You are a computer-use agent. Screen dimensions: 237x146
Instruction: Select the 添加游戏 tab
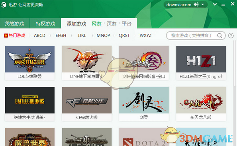click(x=76, y=23)
